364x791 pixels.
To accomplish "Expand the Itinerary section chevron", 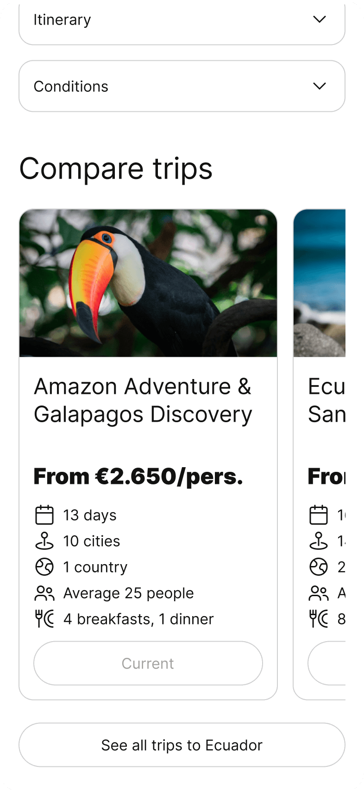I will point(320,19).
